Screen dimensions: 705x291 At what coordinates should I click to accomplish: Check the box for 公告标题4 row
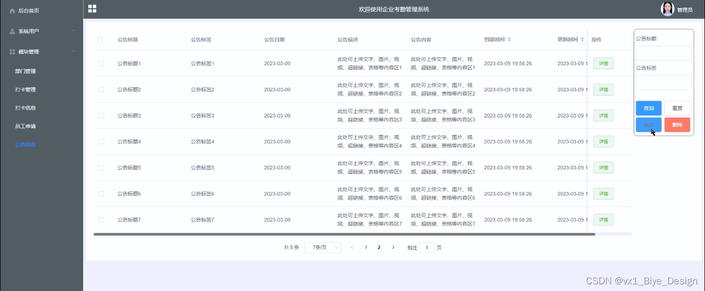tap(101, 142)
